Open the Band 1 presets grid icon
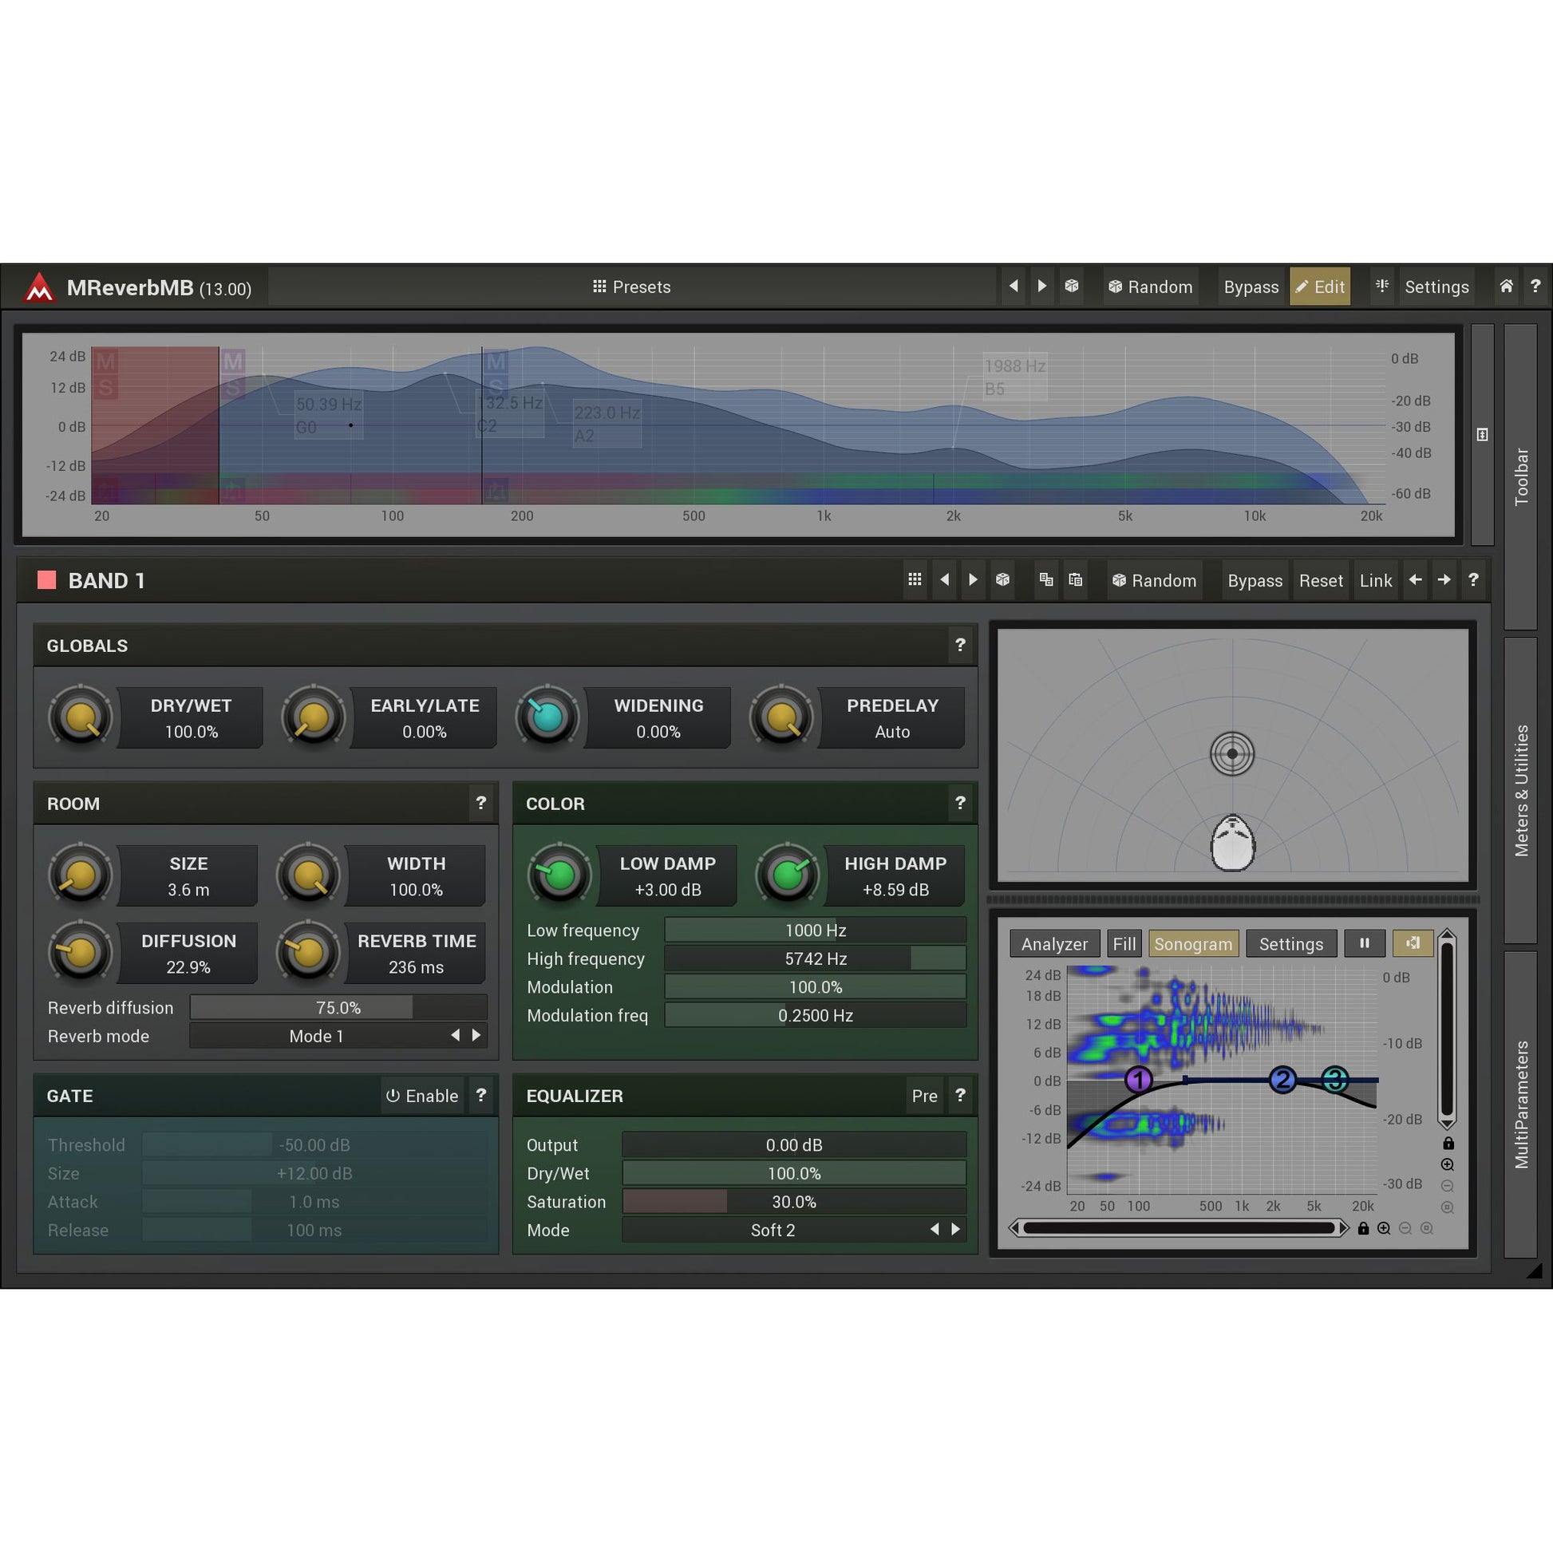Image resolution: width=1553 pixels, height=1553 pixels. click(x=915, y=579)
